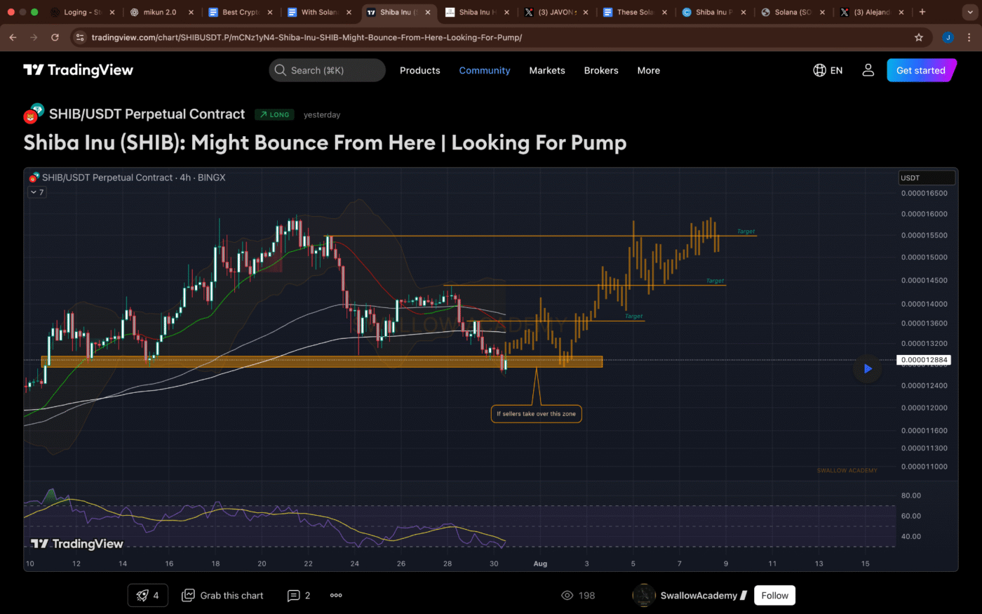Click the site info icon in address bar
The image size is (982, 614).
[x=80, y=37]
